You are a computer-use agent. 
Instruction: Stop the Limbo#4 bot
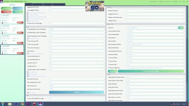(x=20, y=53)
